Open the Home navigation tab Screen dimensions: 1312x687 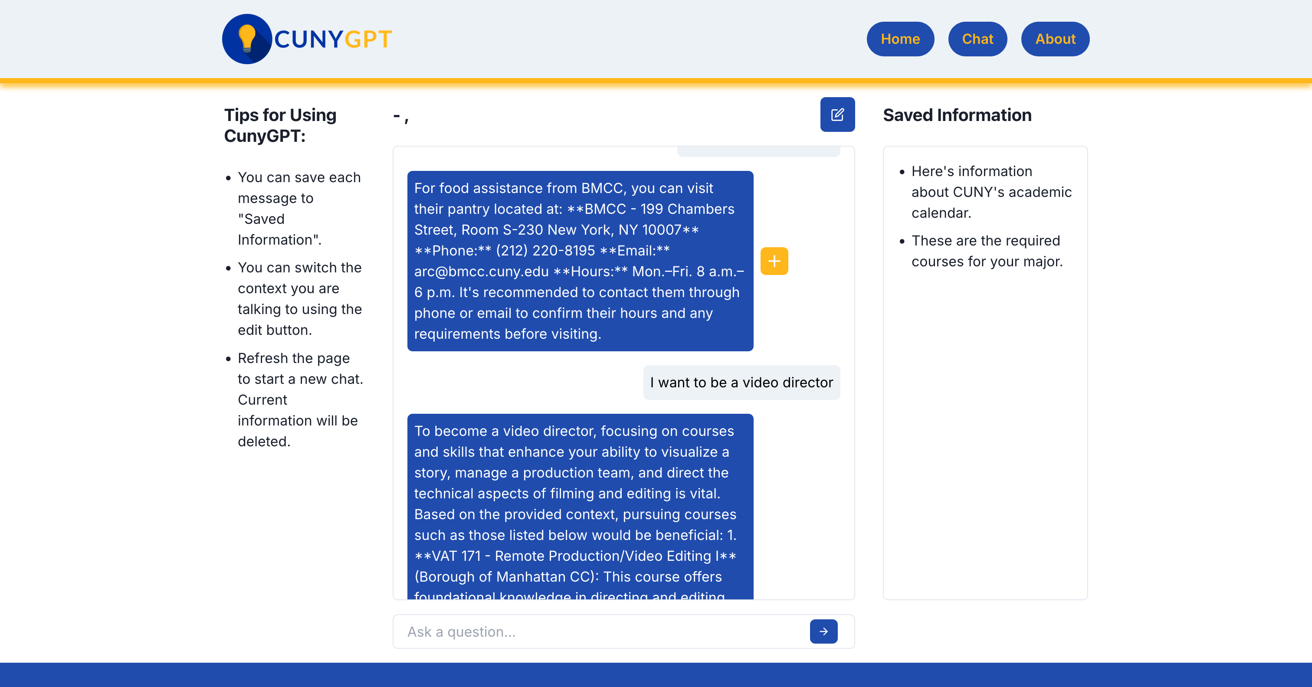pyautogui.click(x=900, y=39)
